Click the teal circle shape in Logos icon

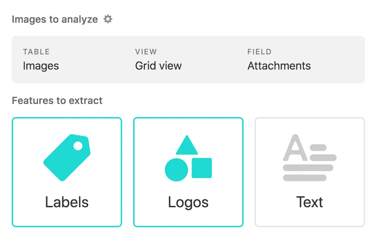[176, 170]
